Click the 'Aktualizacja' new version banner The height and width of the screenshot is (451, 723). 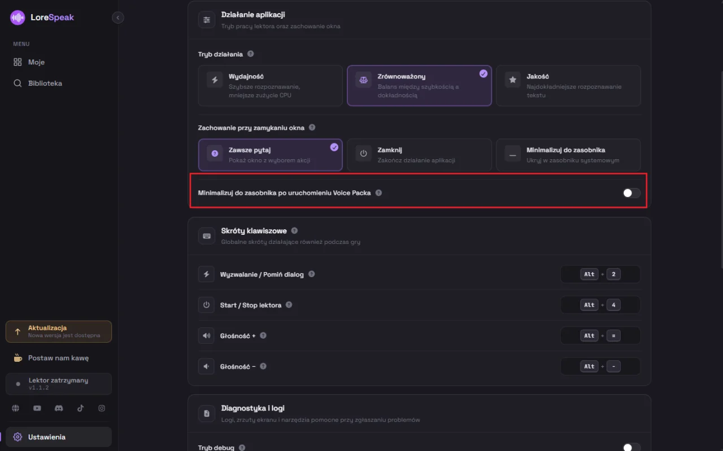point(59,332)
